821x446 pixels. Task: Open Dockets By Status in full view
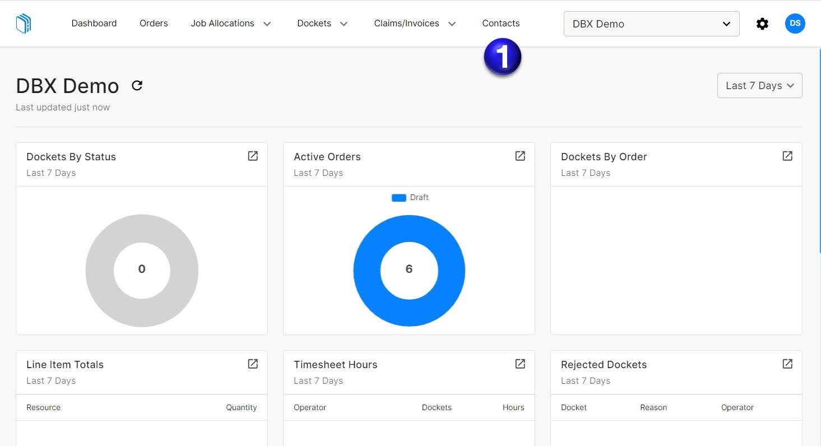pos(253,156)
